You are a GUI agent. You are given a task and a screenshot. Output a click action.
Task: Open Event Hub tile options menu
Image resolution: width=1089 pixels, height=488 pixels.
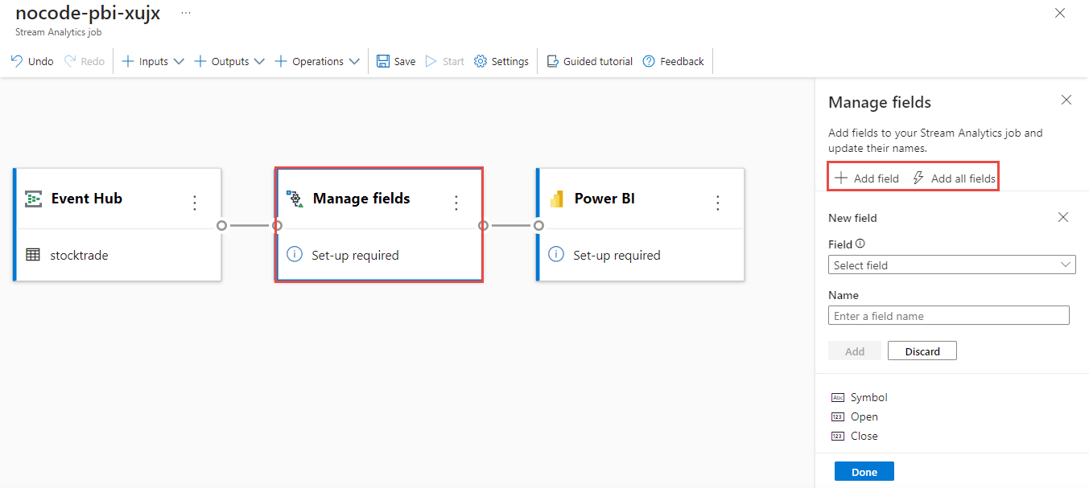(194, 203)
